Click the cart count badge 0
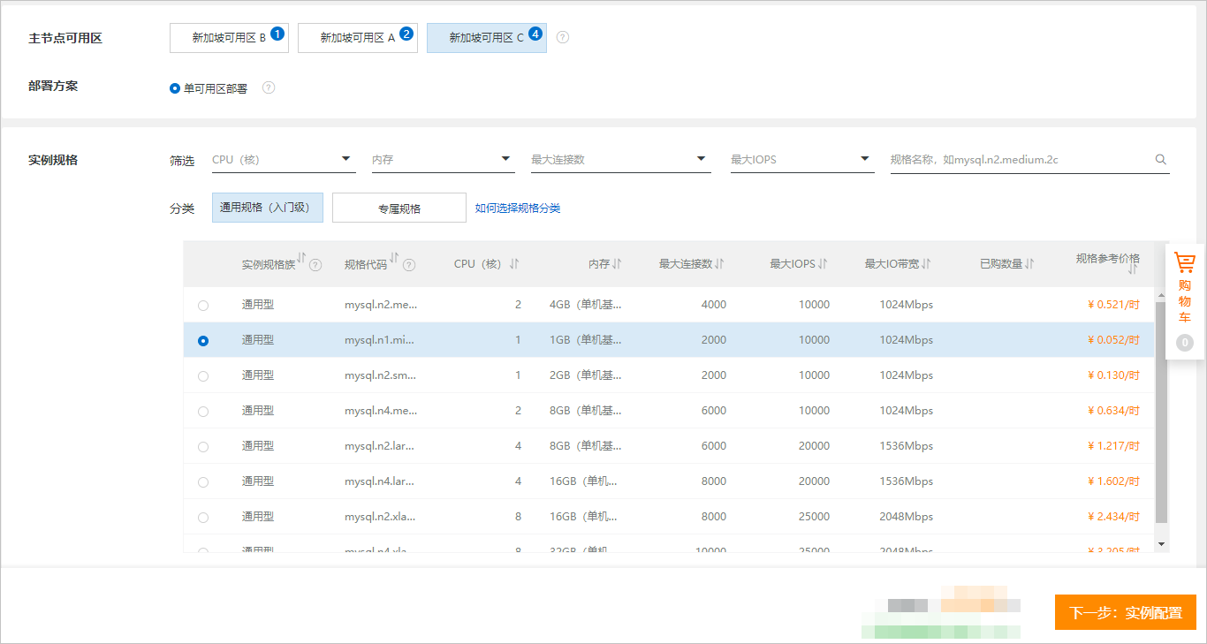1207x644 pixels. tap(1185, 343)
